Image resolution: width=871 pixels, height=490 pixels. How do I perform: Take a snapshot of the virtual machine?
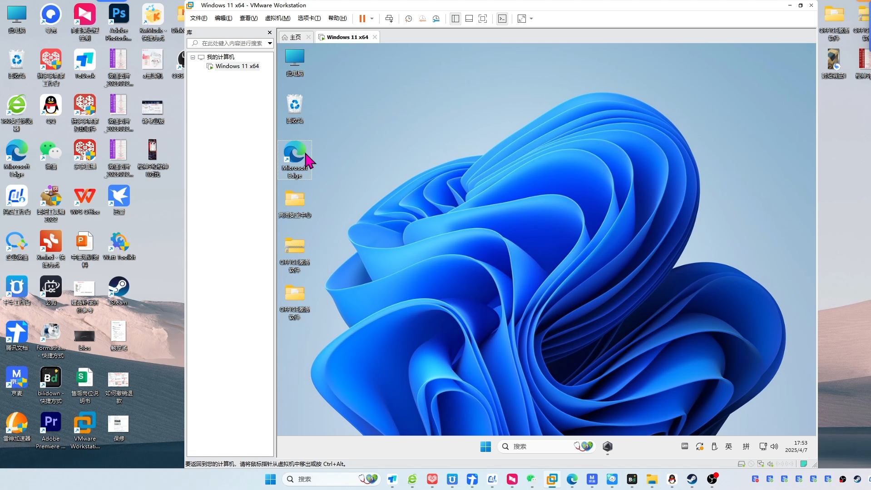point(408,19)
